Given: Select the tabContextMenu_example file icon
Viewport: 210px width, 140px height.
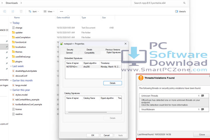Looking at the screenshot, I should click(x=13, y=99).
